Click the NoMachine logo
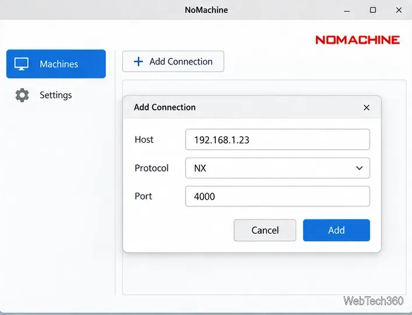 357,40
